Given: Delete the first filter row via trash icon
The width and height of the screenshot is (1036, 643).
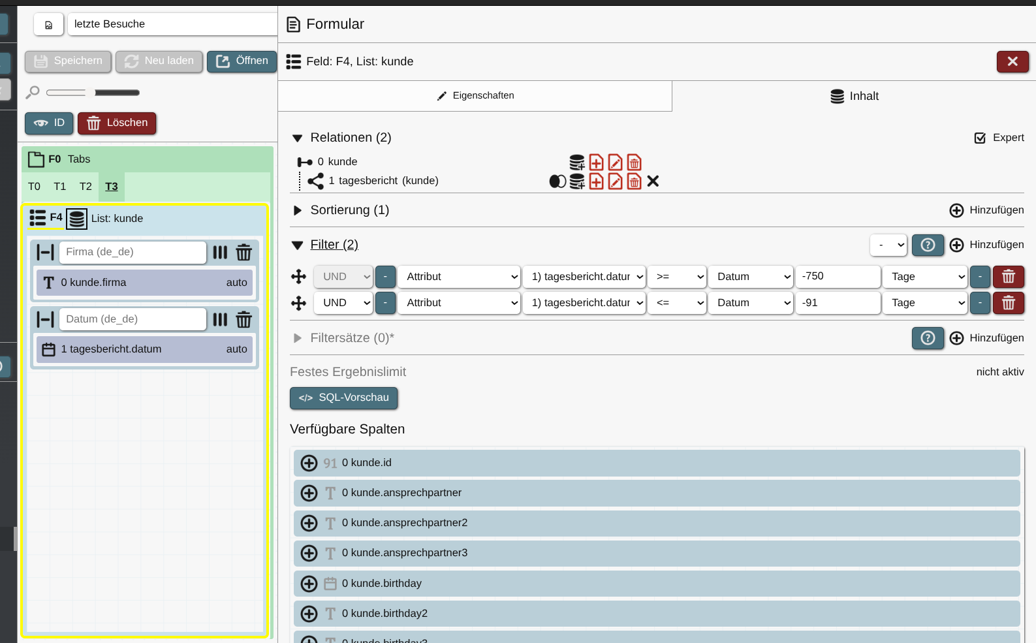Looking at the screenshot, I should 1008,277.
